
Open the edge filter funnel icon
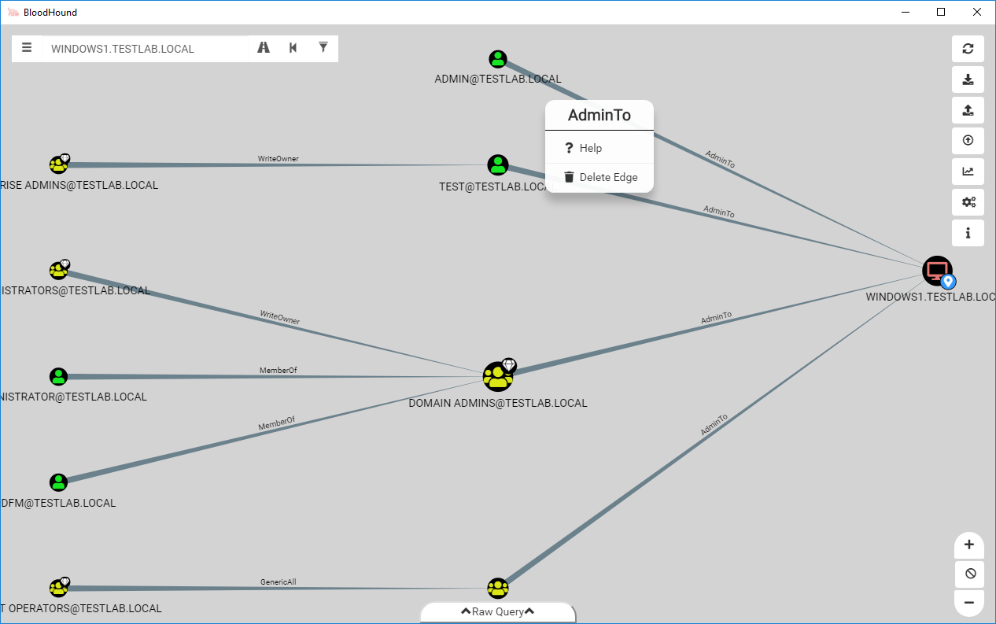coord(323,48)
